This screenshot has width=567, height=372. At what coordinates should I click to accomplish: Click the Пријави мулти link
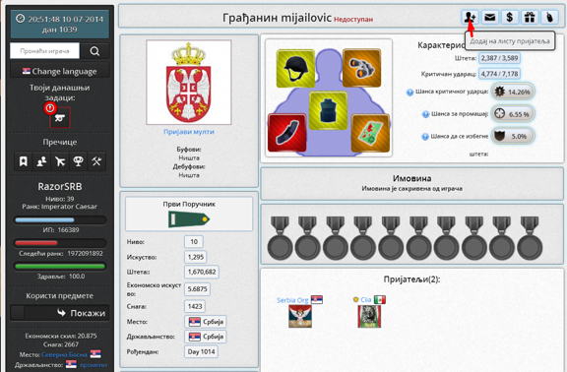189,132
